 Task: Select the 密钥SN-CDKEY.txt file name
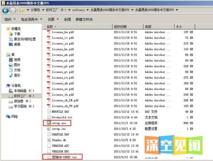64,157
